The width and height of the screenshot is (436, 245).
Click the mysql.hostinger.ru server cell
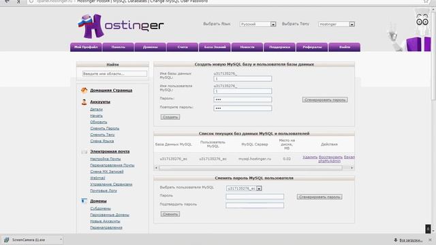255,159
